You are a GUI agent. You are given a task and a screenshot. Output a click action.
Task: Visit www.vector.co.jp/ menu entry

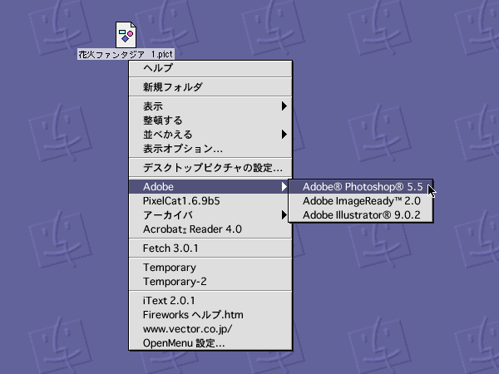pyautogui.click(x=210, y=329)
